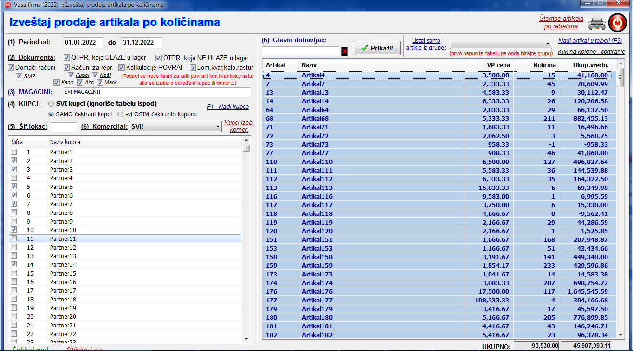633x351 pixels.
Task: Click the customer list scroll-down arrow
Action: [x=246, y=339]
